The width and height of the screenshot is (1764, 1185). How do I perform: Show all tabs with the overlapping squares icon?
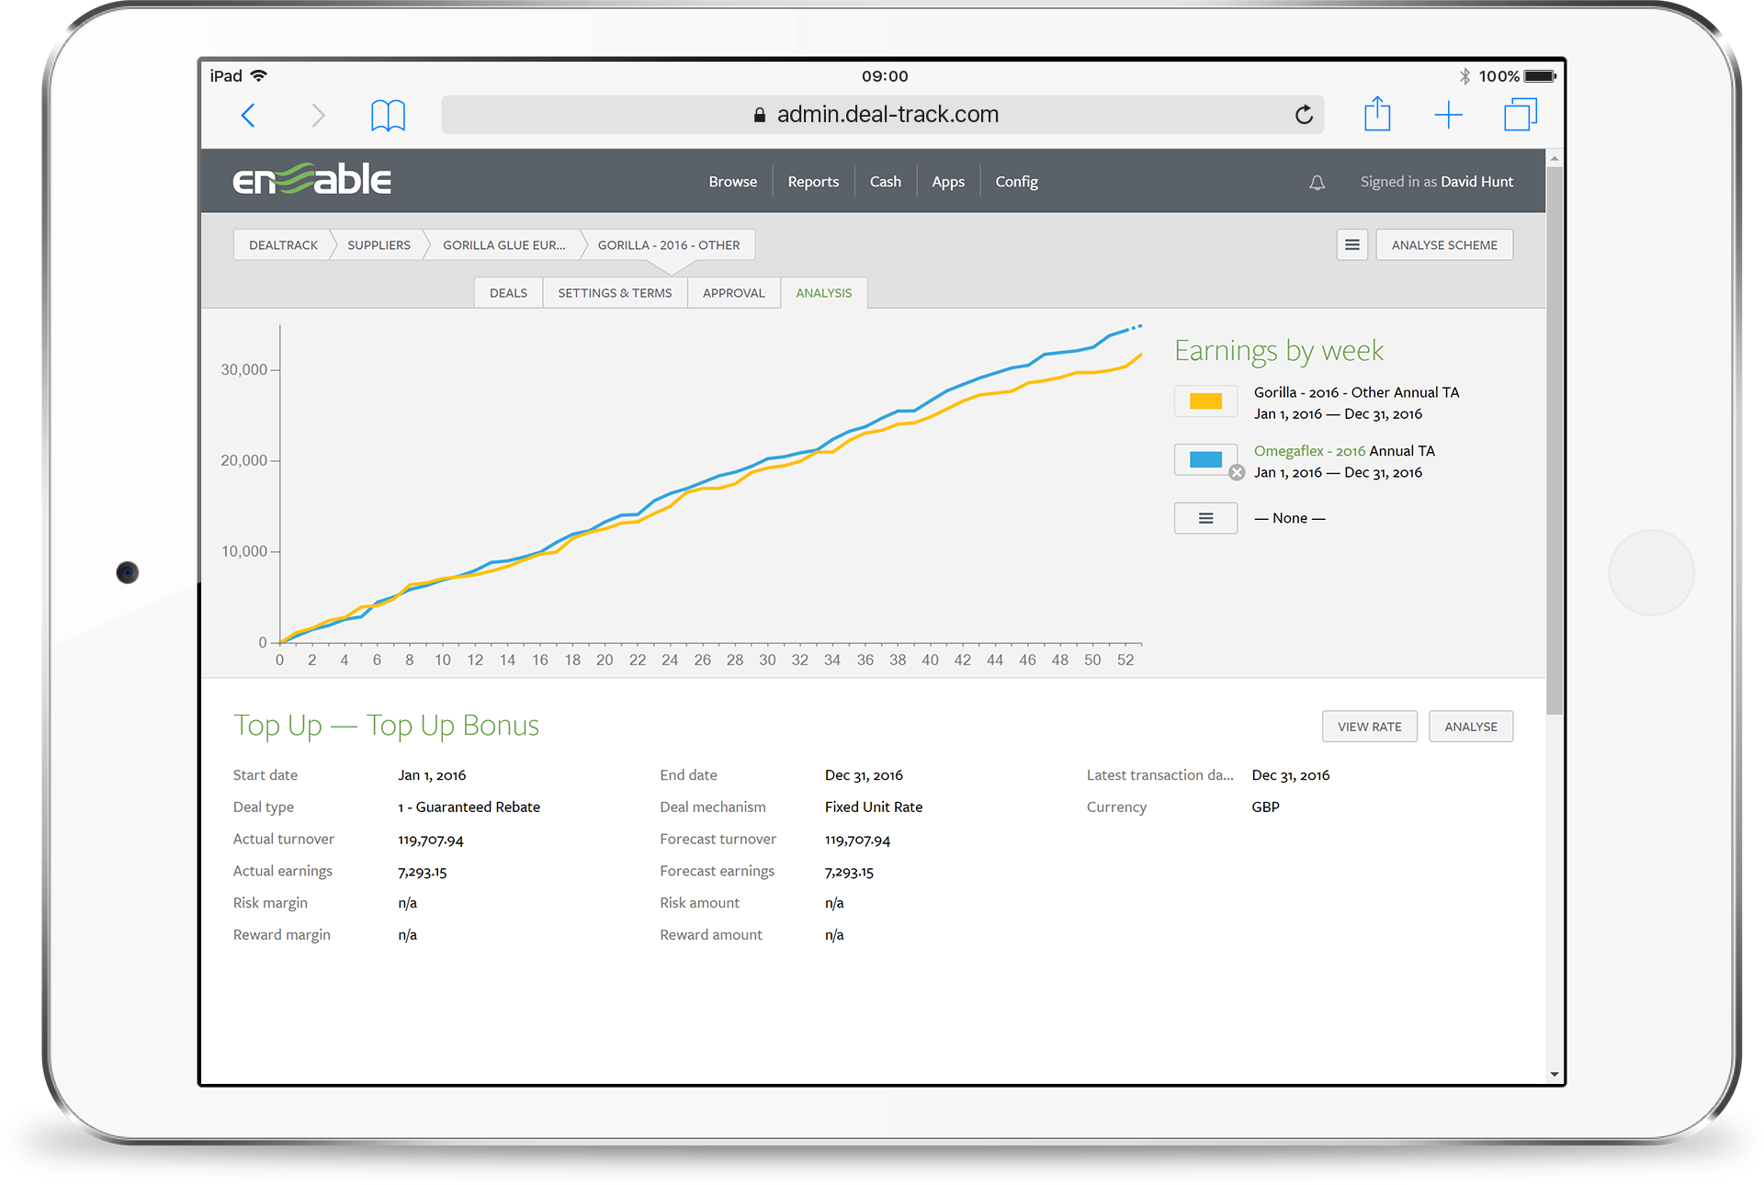[1521, 115]
